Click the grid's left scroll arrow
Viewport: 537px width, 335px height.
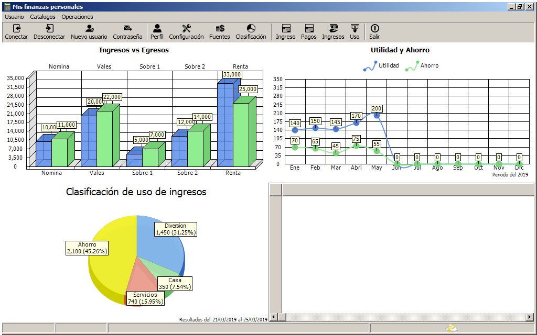(x=273, y=317)
